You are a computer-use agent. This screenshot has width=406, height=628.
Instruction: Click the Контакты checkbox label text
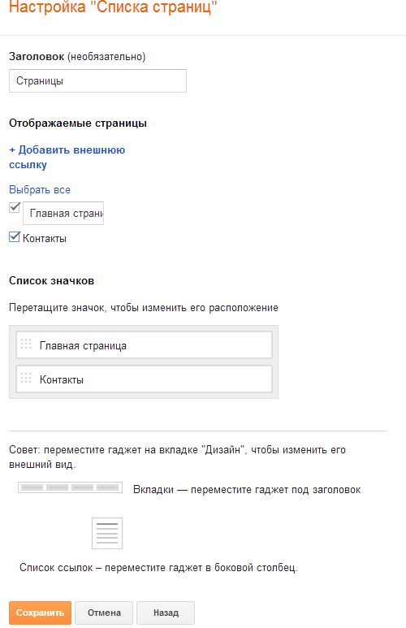tap(45, 238)
